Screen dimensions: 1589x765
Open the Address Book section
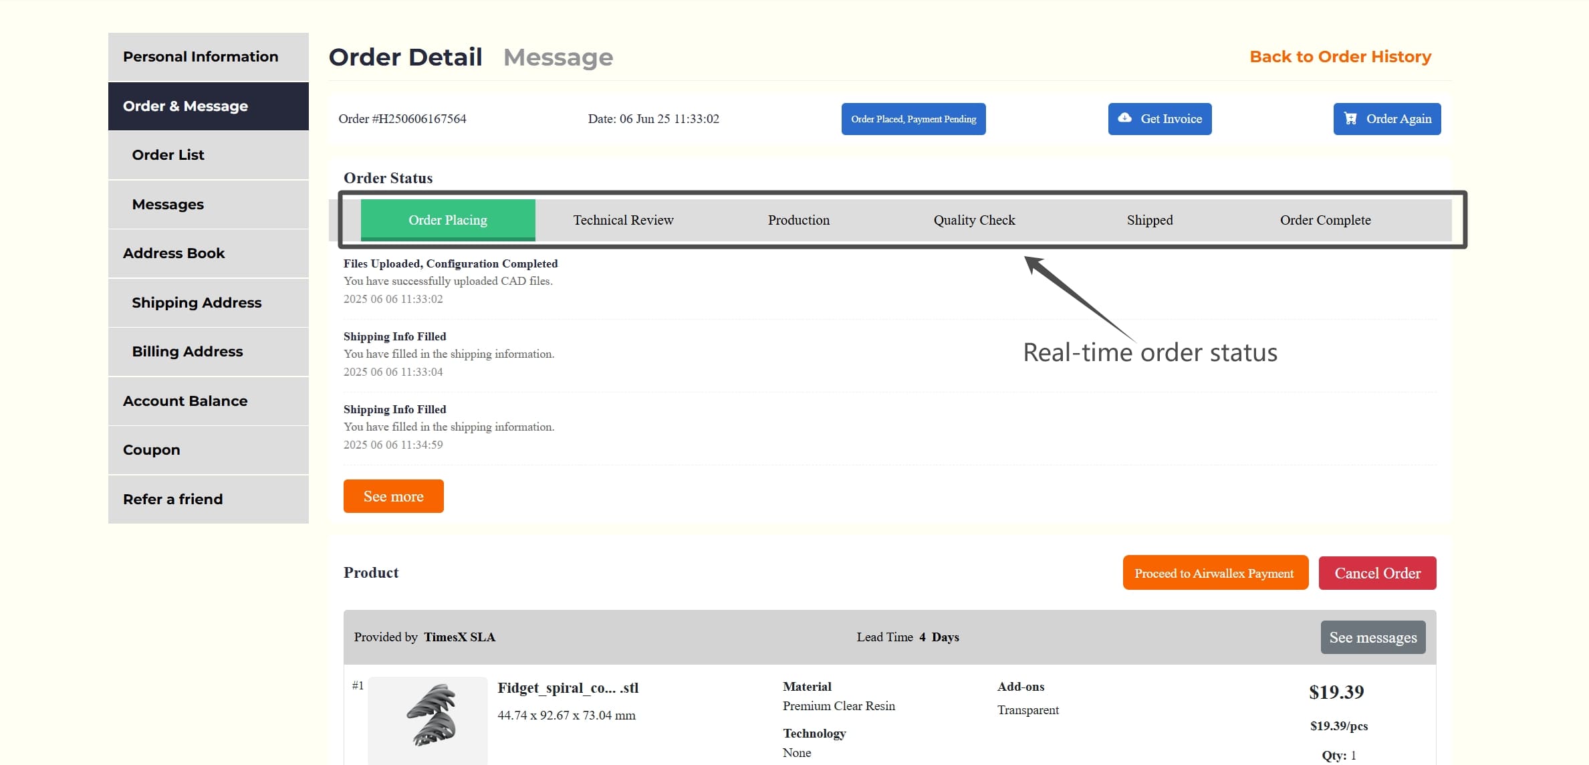coord(174,253)
